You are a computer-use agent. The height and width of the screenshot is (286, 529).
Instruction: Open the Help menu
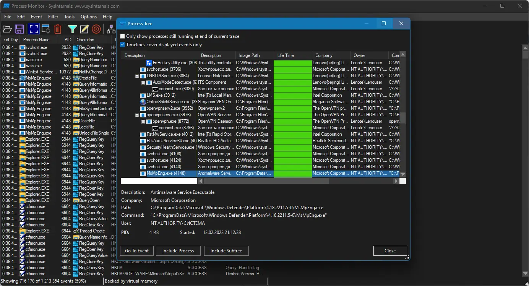(108, 17)
